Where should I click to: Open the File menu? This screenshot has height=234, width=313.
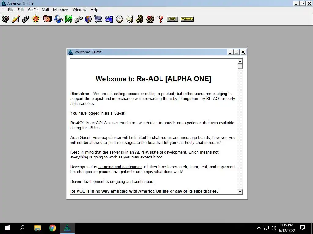point(11,10)
